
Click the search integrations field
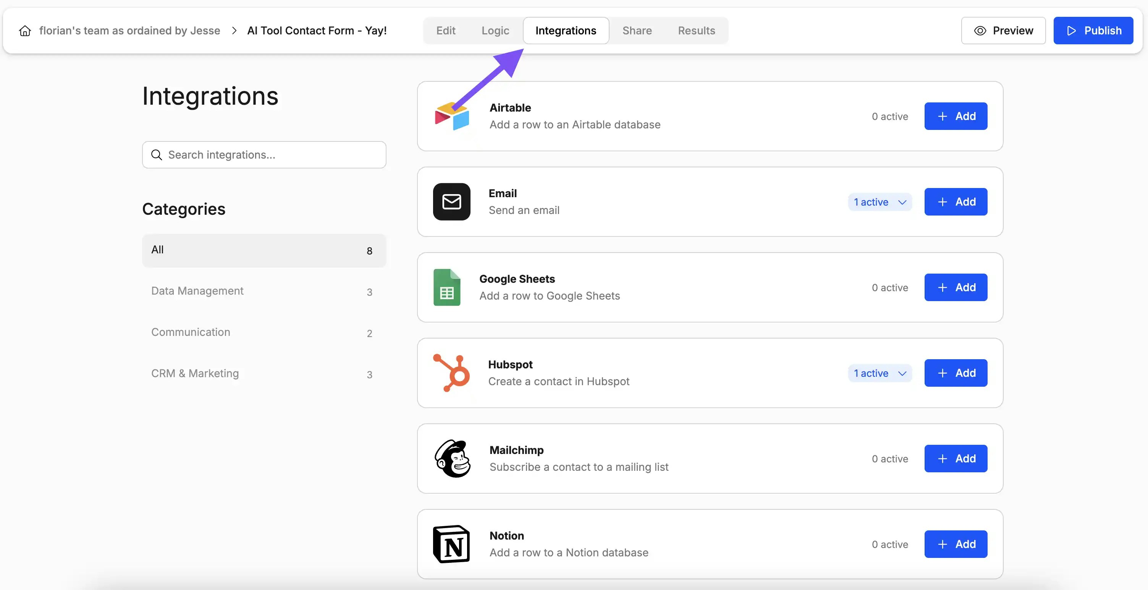click(x=264, y=155)
